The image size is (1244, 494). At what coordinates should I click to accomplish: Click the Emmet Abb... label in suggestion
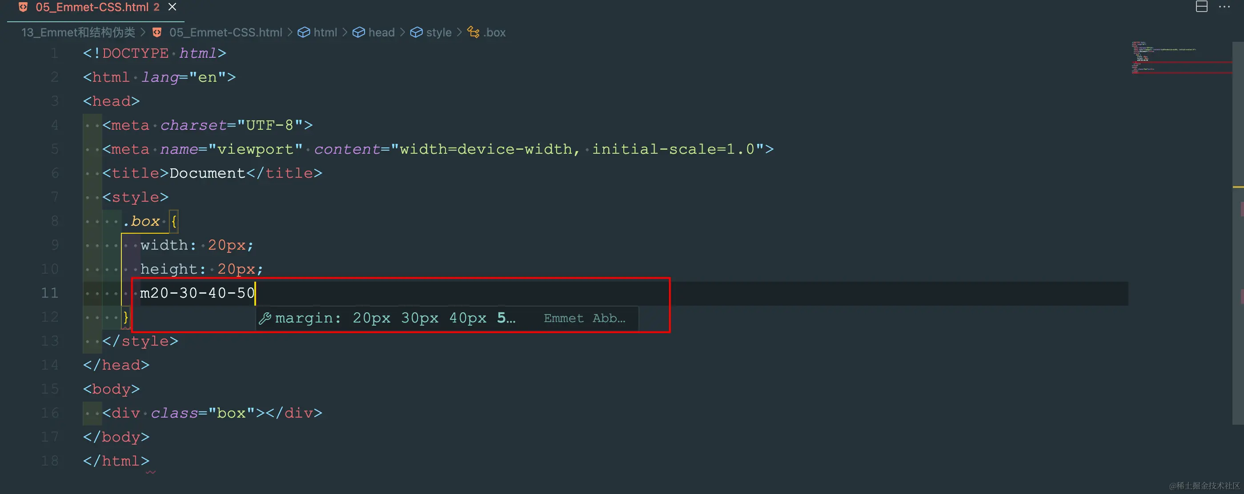[584, 319]
